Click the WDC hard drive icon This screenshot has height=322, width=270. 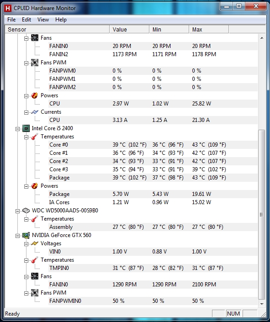(26, 211)
